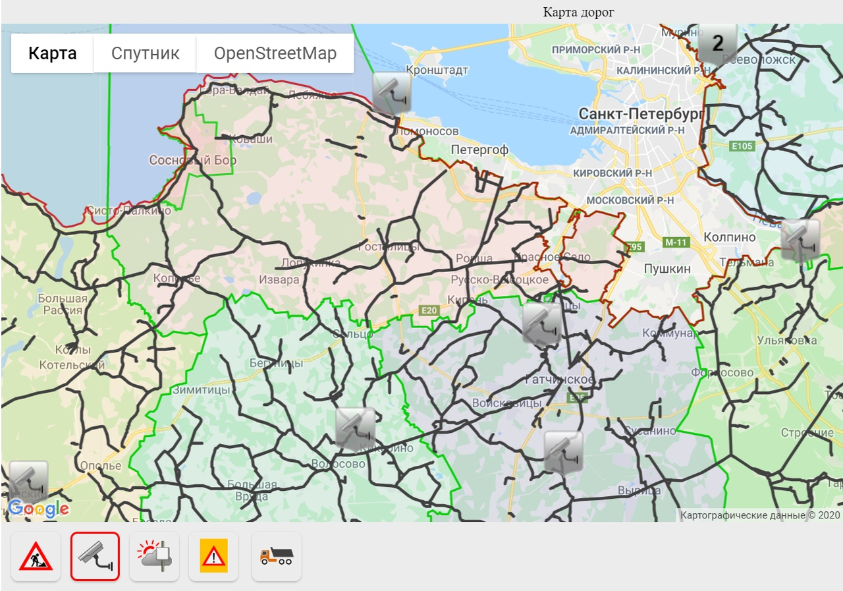Image resolution: width=843 pixels, height=591 pixels.
Task: Click Санкт-Петербург city label
Action: point(641,114)
